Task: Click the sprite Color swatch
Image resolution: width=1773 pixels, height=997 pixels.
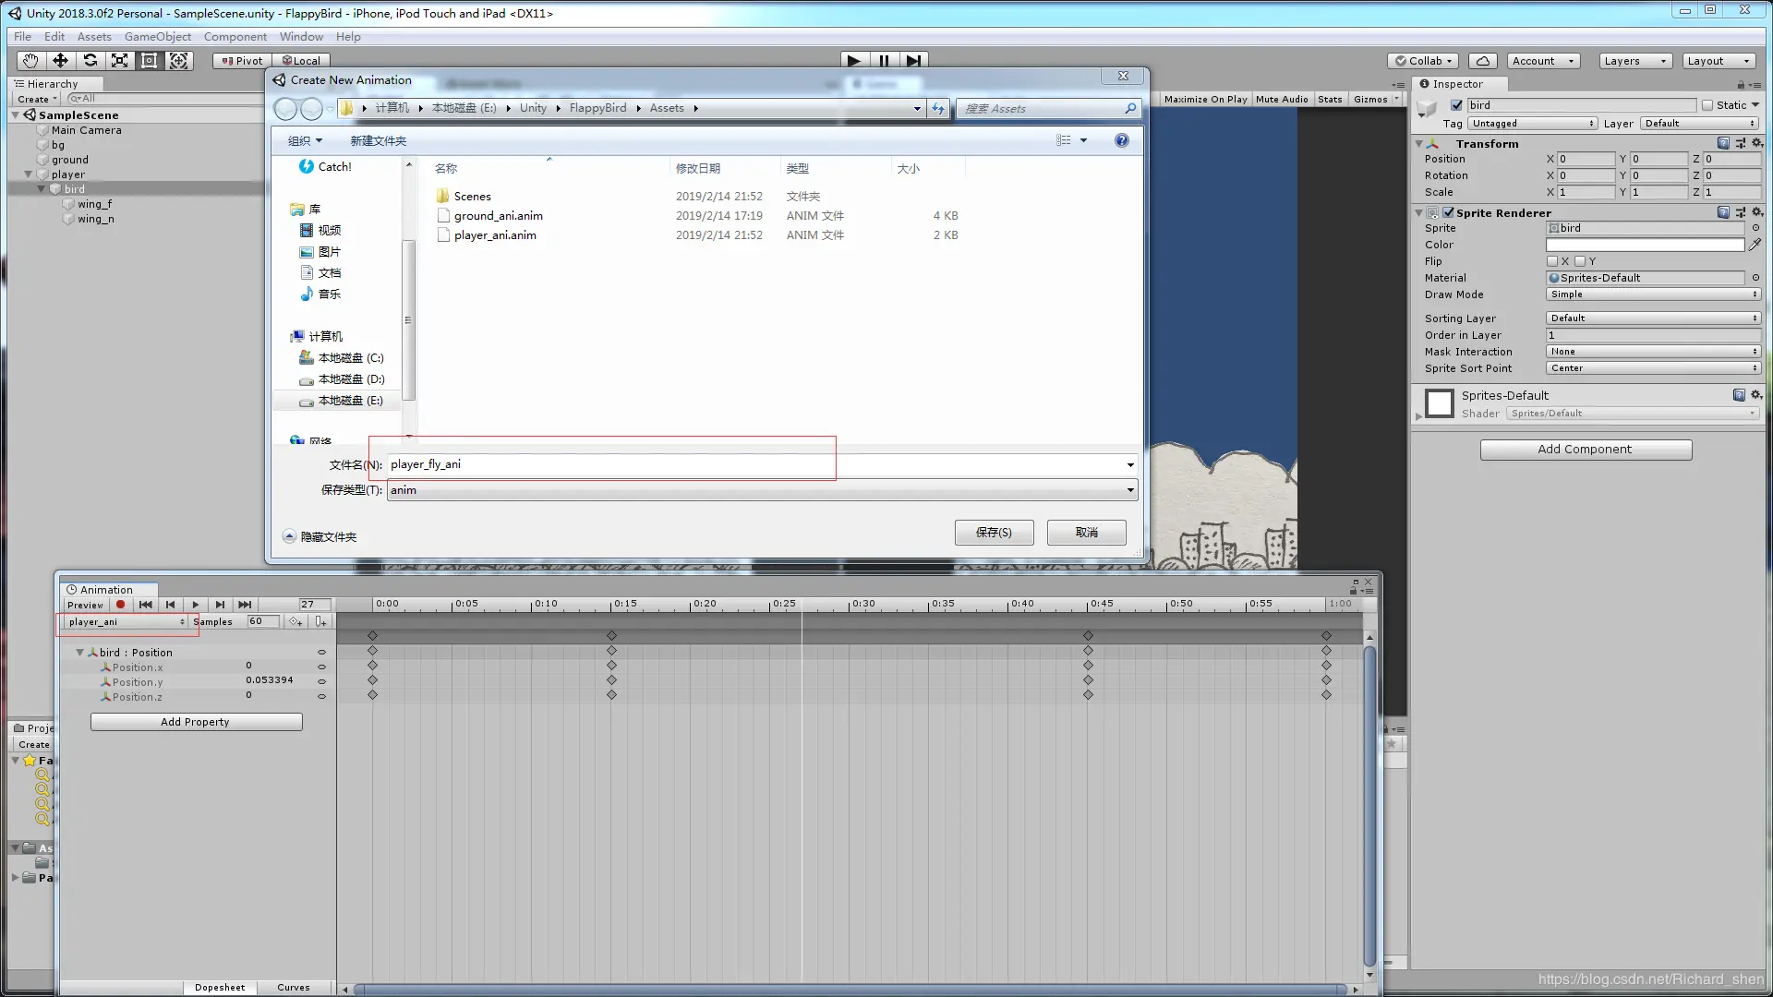Action: [x=1645, y=245]
